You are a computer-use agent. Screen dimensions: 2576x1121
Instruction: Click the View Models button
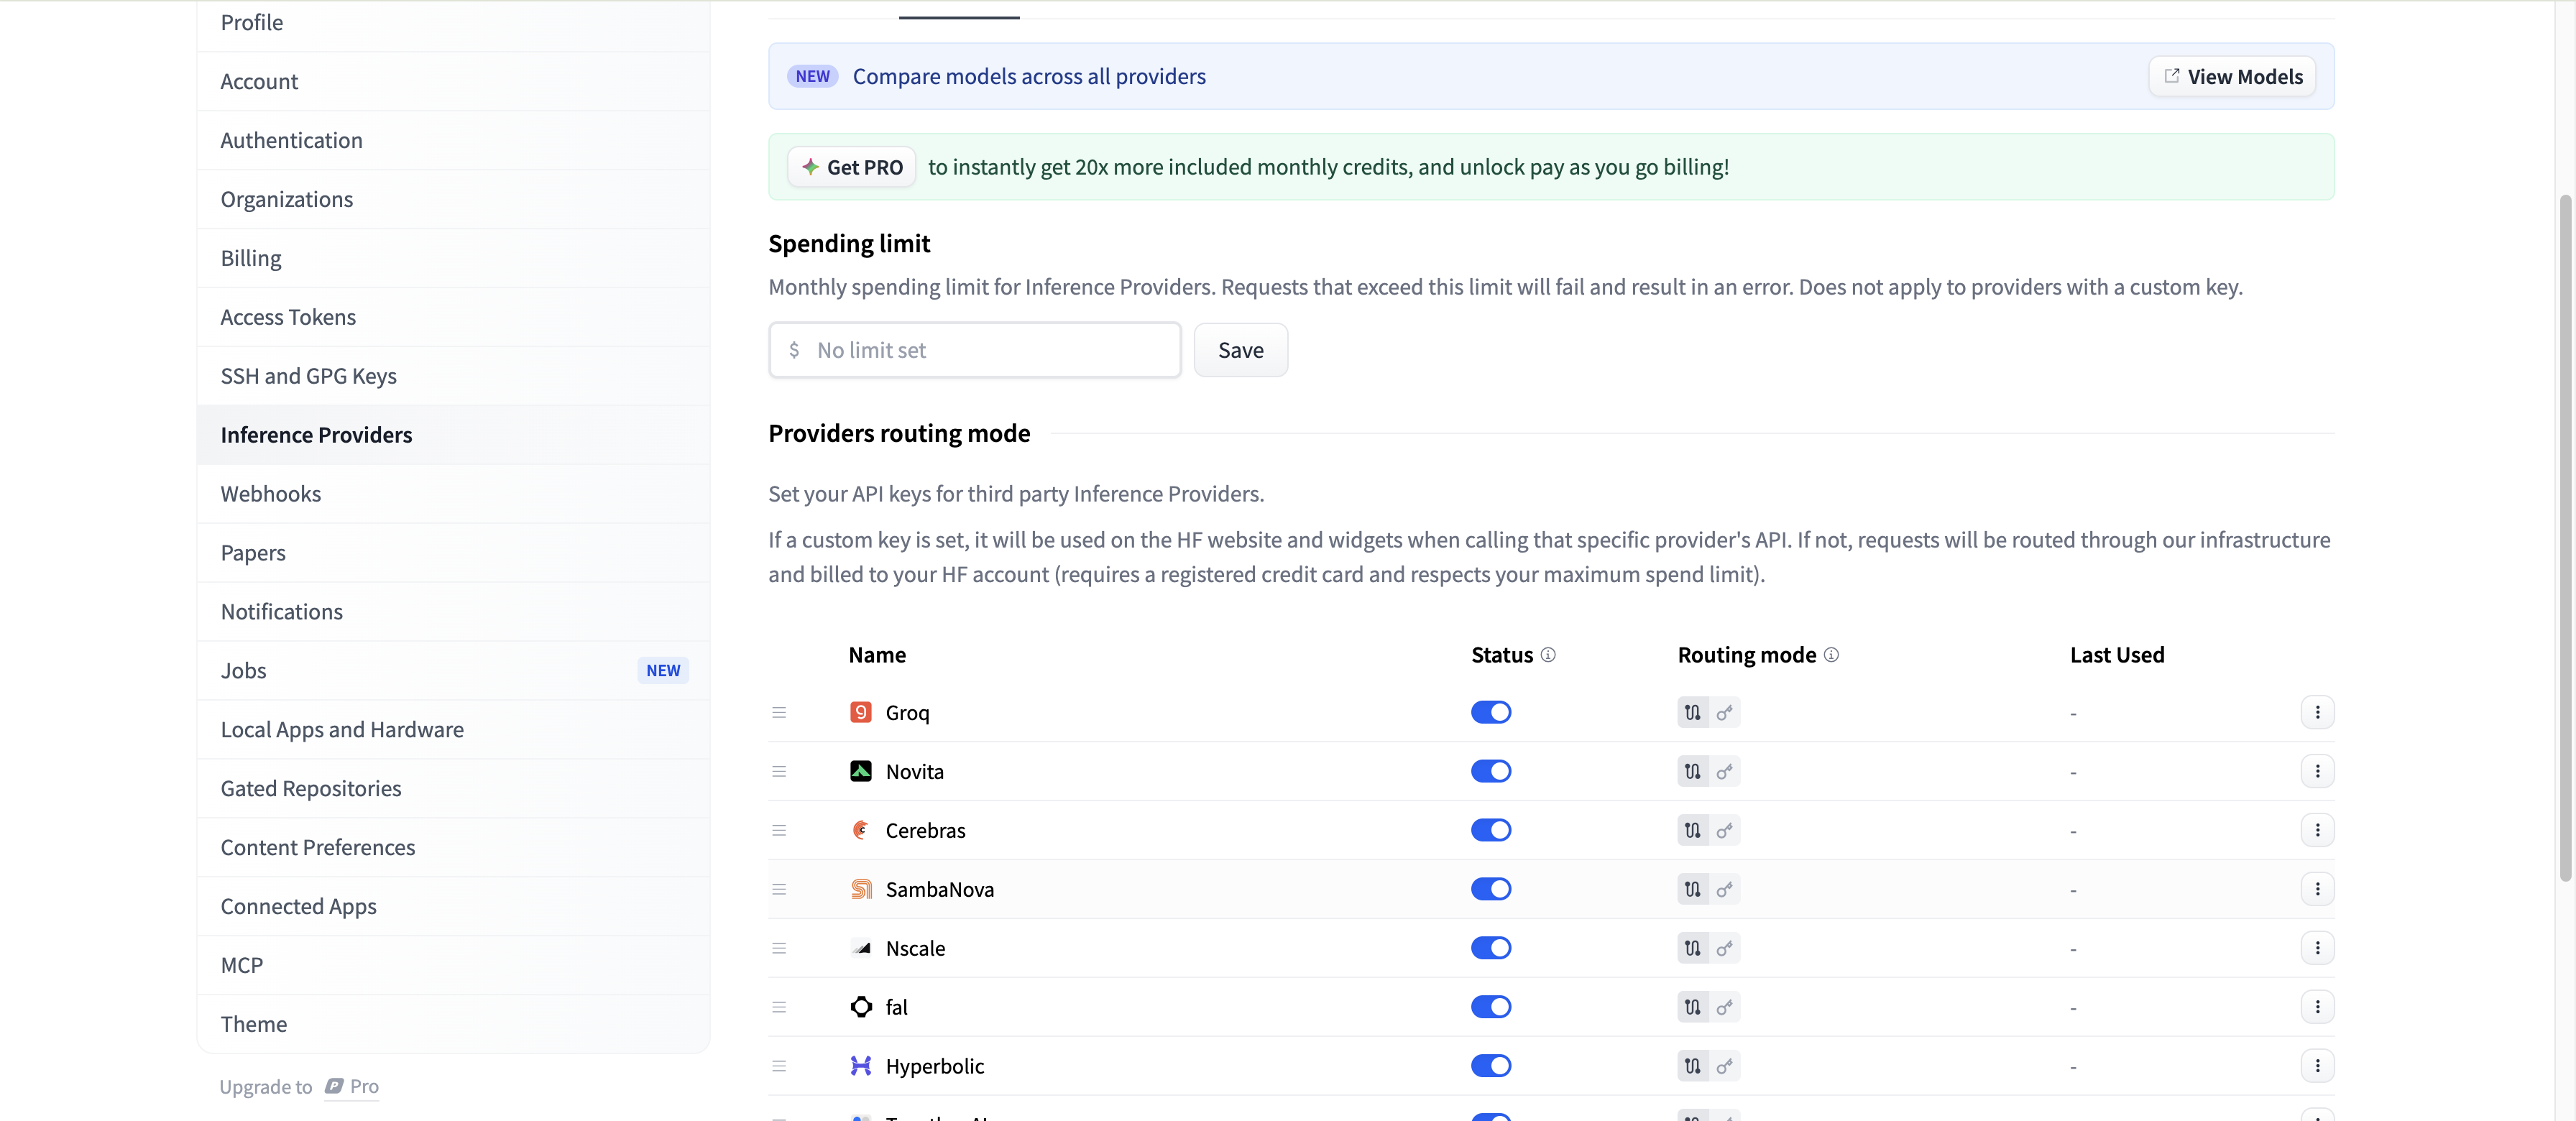(2232, 76)
